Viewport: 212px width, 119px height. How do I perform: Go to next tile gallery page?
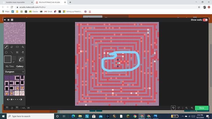point(22,99)
